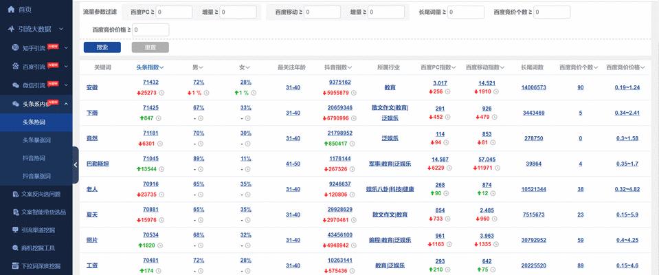Select 头条暴涨词 menu item
This screenshot has height=275, width=659.
tap(36, 140)
